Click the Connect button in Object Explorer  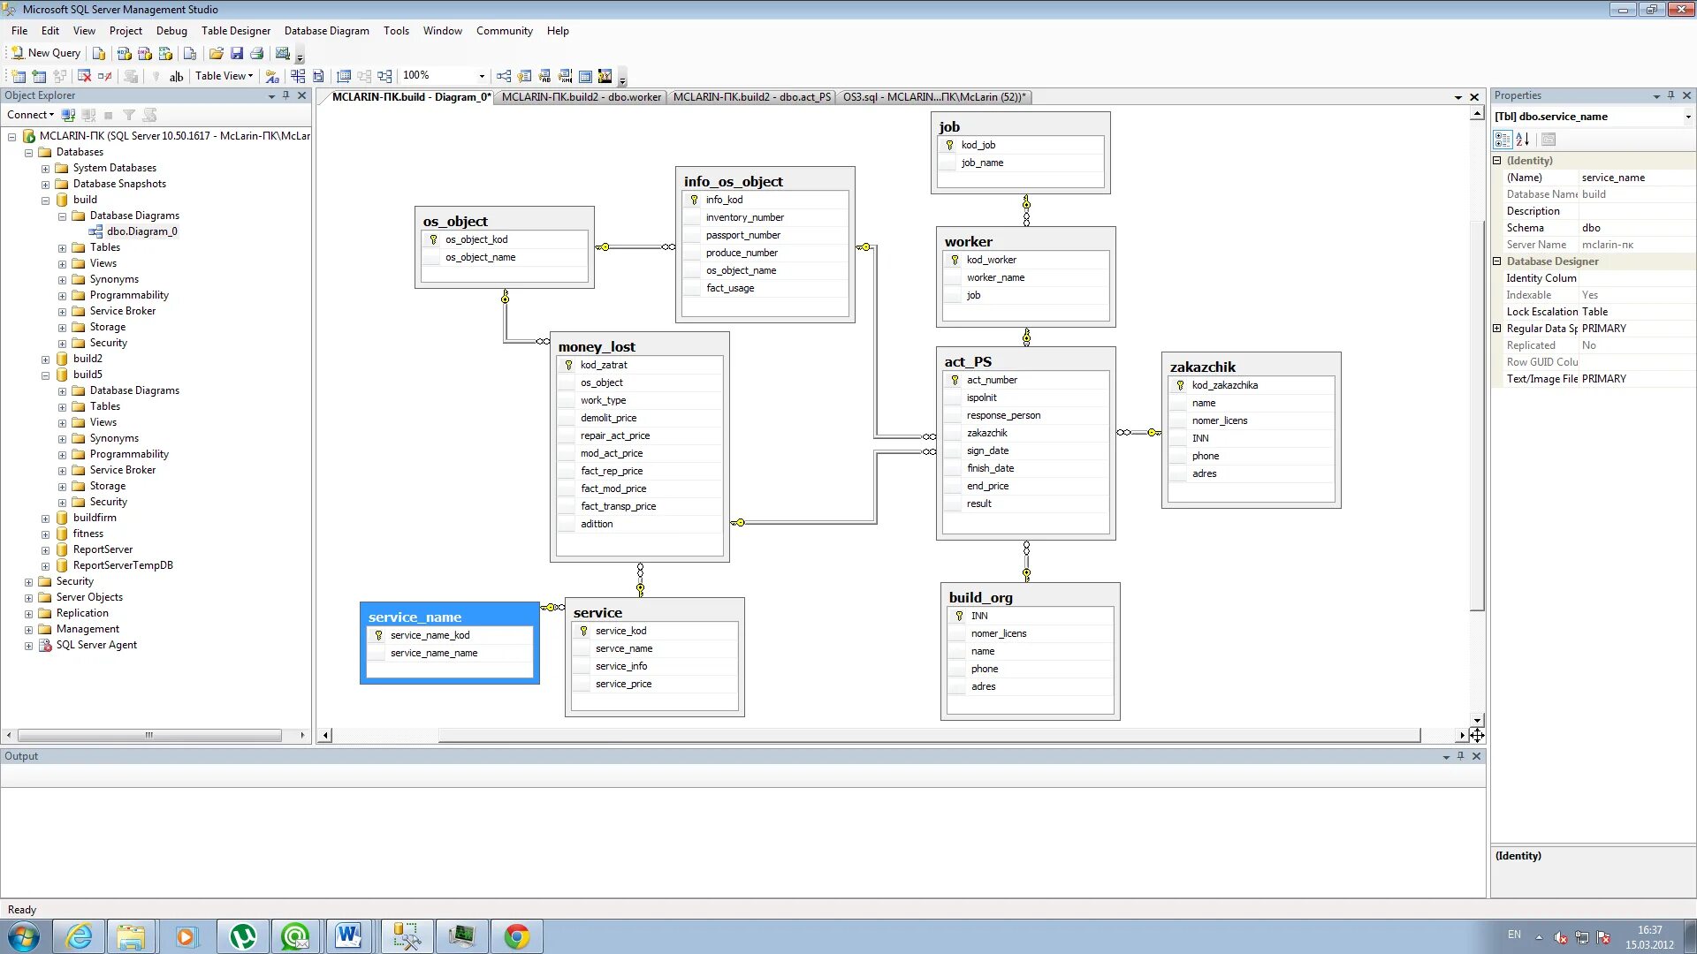[x=29, y=115]
